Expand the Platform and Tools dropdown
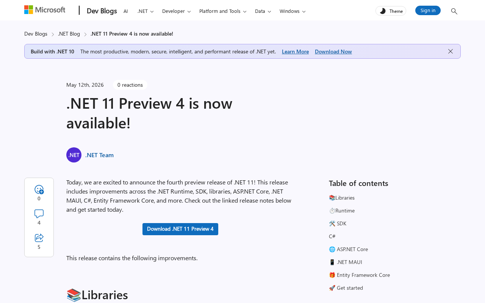The image size is (485, 303). 223,11
